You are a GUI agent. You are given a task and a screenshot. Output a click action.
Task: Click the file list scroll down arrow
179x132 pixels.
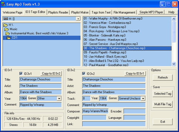[x=174, y=64]
